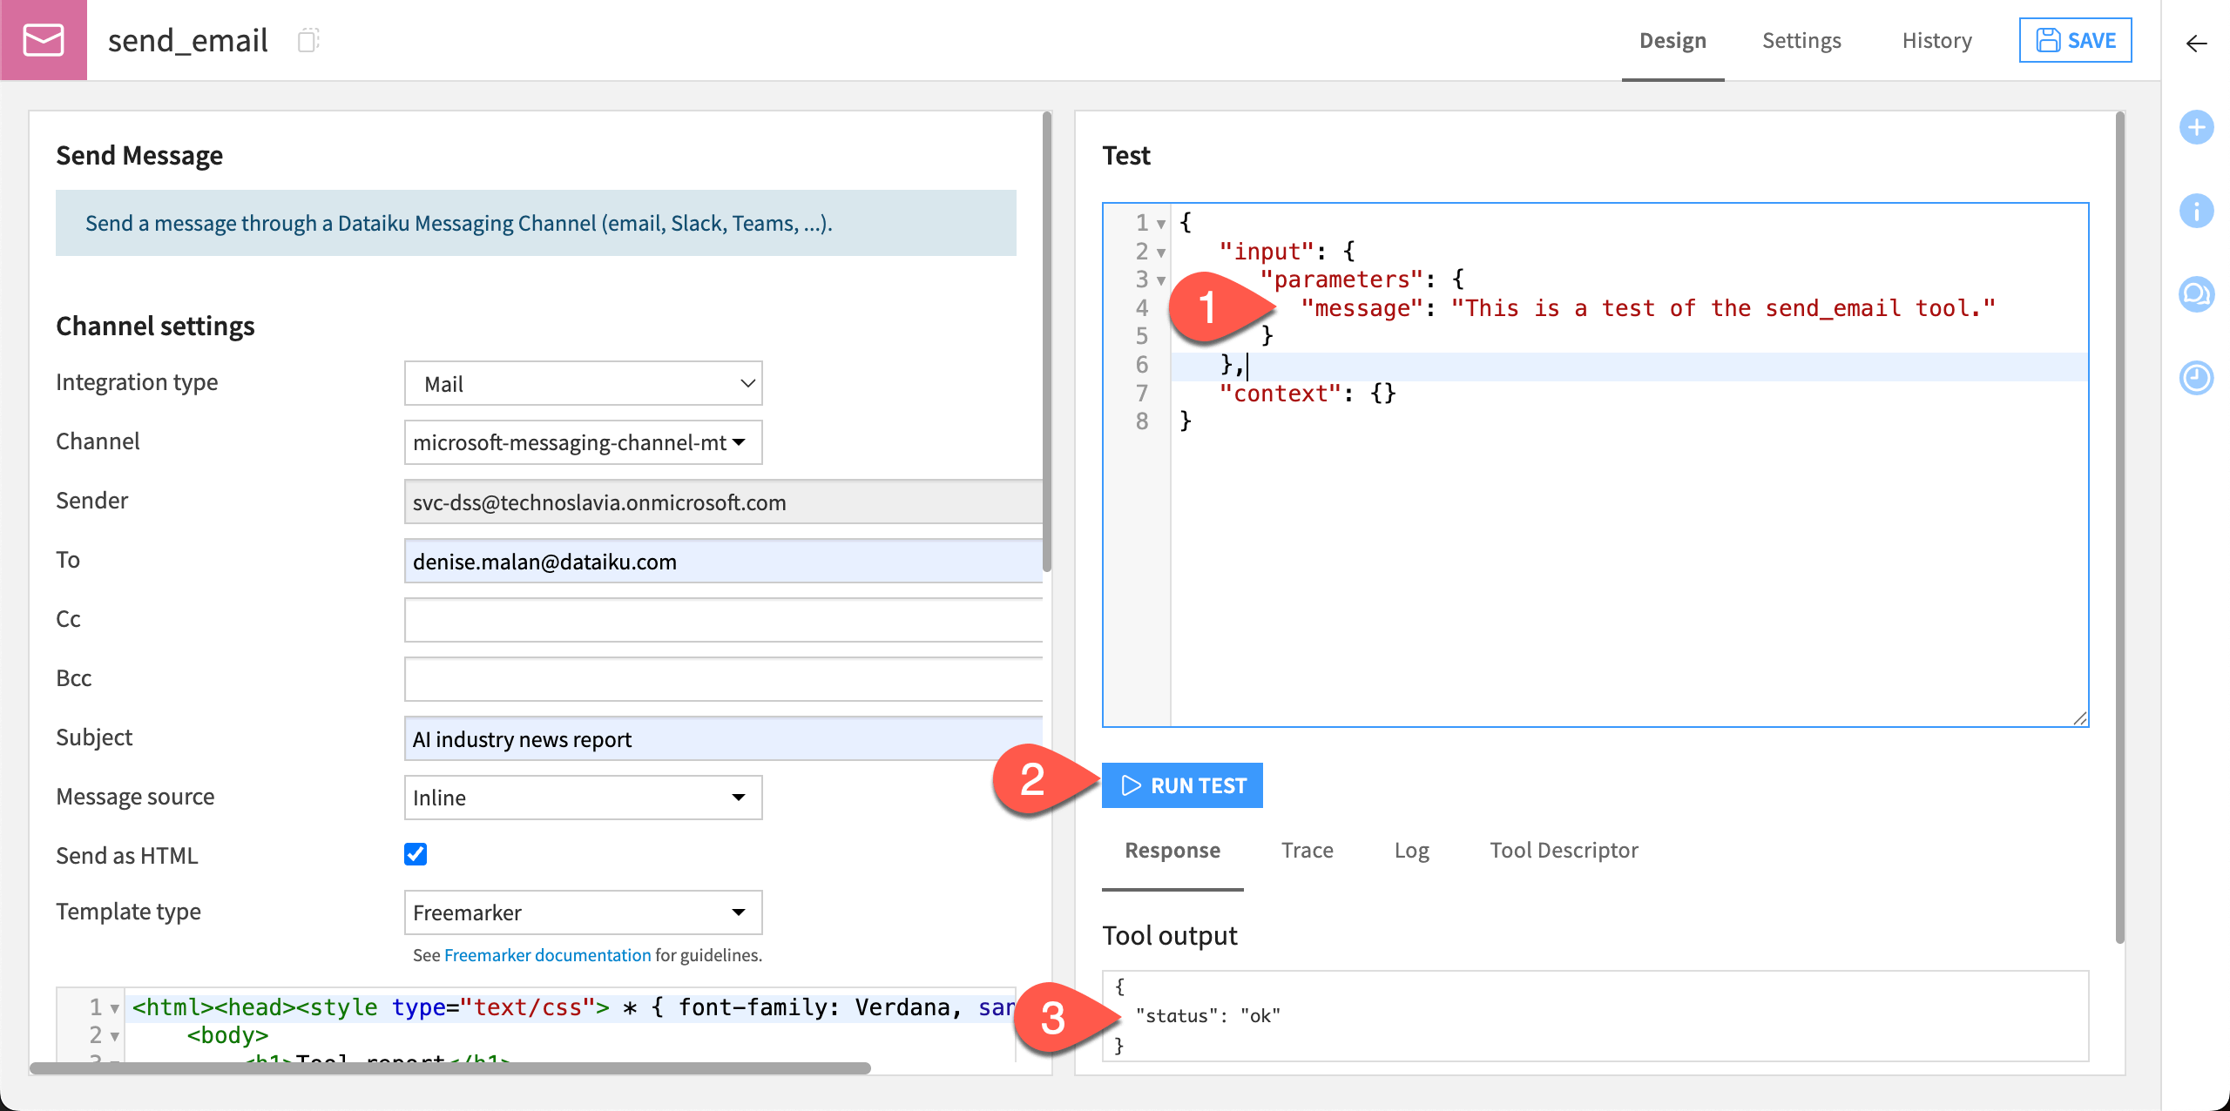Click the RUN TEST button

(x=1182, y=785)
